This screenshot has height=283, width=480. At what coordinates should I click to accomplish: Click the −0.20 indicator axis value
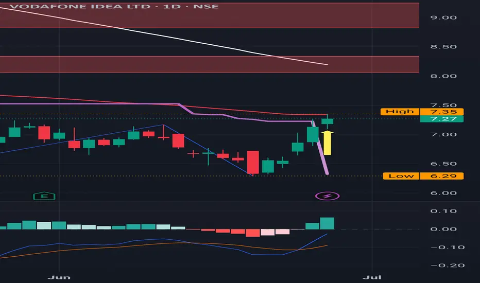pos(448,266)
